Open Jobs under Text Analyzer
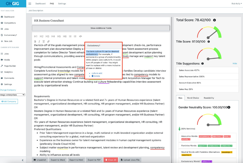The width and height of the screenshot is (243, 163). [6, 29]
